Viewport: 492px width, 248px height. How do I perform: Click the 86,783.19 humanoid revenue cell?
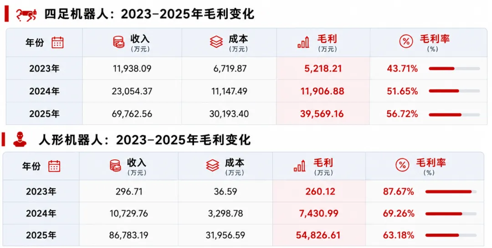pos(128,235)
